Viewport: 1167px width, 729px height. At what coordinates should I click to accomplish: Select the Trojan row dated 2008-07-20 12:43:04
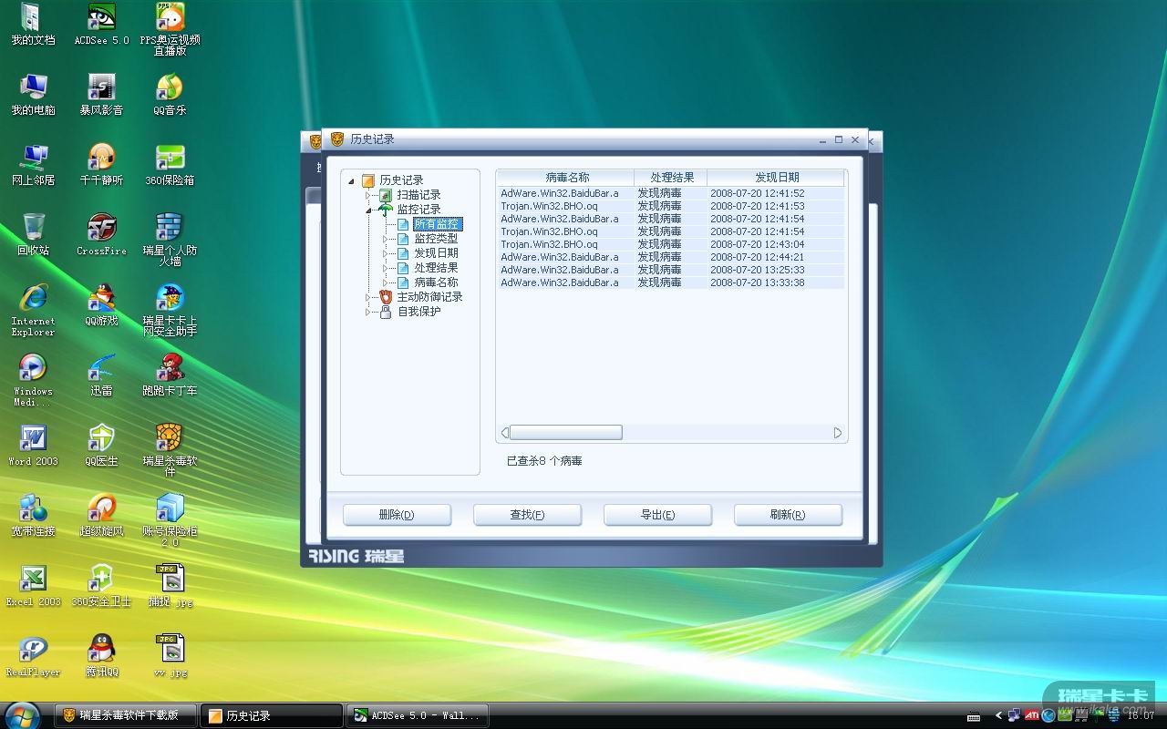click(671, 244)
